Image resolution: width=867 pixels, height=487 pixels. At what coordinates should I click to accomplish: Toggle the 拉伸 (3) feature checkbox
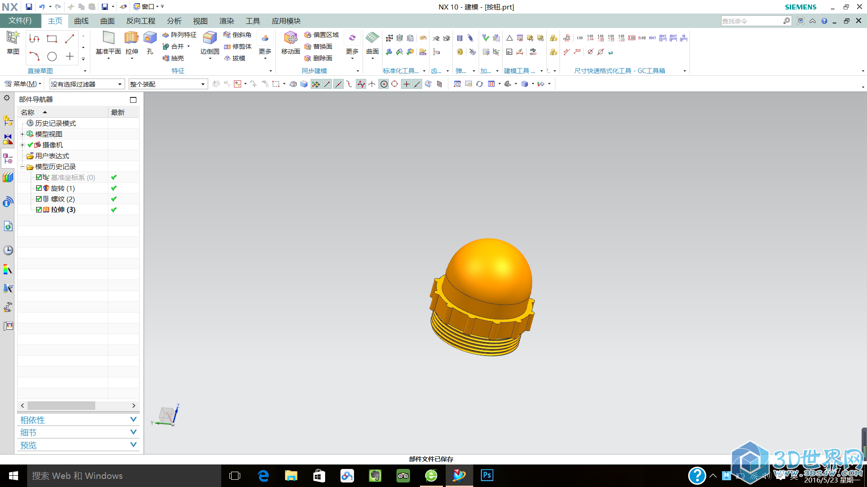coord(39,210)
